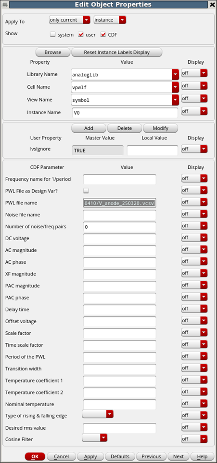Click the Browse button

pos(53,52)
